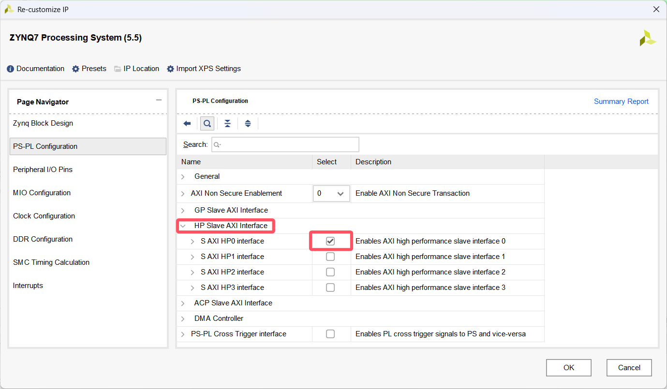Click the Presets label
The height and width of the screenshot is (389, 667).
click(x=94, y=69)
